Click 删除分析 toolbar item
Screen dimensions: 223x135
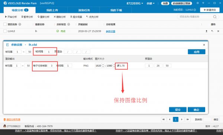60,17
